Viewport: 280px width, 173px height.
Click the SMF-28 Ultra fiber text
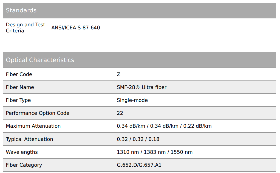142,87
